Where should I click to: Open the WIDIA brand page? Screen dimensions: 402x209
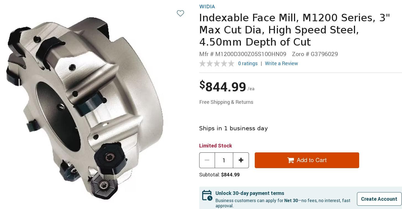pyautogui.click(x=207, y=7)
